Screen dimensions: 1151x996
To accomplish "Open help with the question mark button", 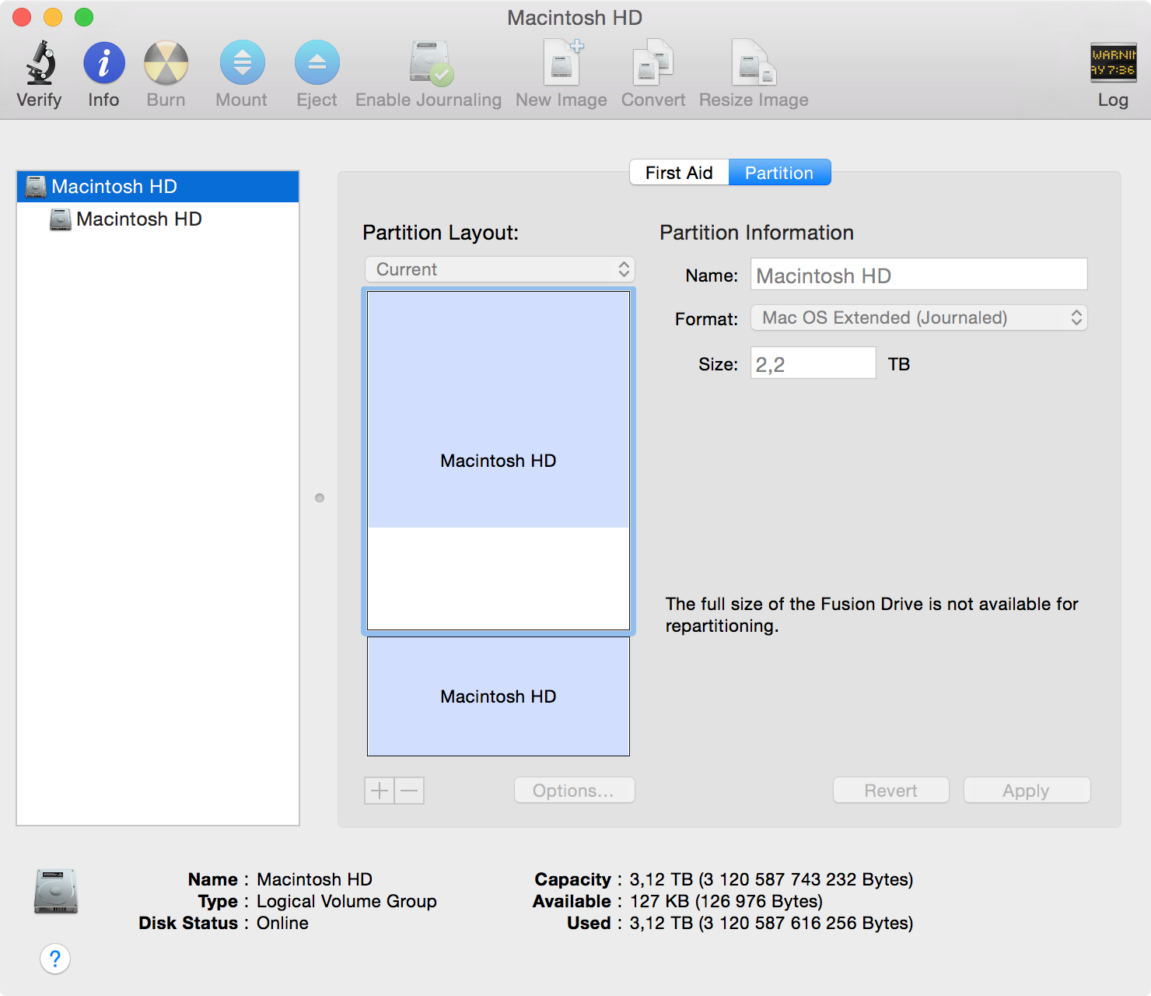I will tap(55, 959).
